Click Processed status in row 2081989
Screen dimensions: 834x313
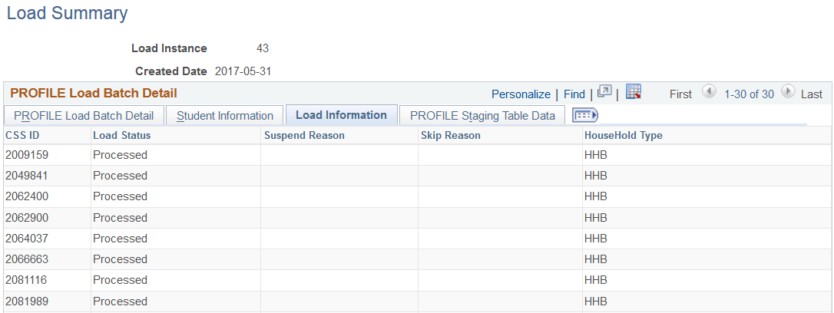pos(121,301)
